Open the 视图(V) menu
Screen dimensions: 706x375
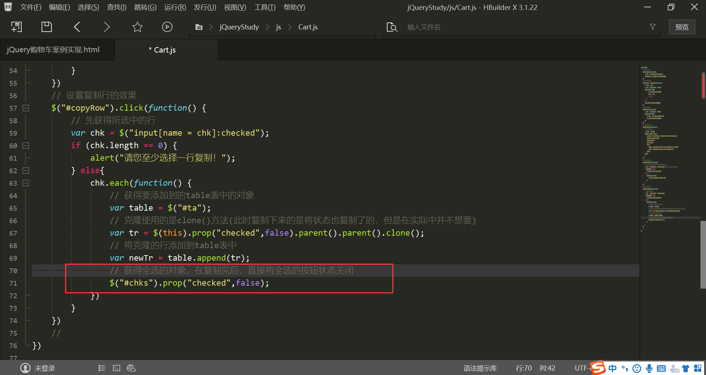click(x=235, y=7)
